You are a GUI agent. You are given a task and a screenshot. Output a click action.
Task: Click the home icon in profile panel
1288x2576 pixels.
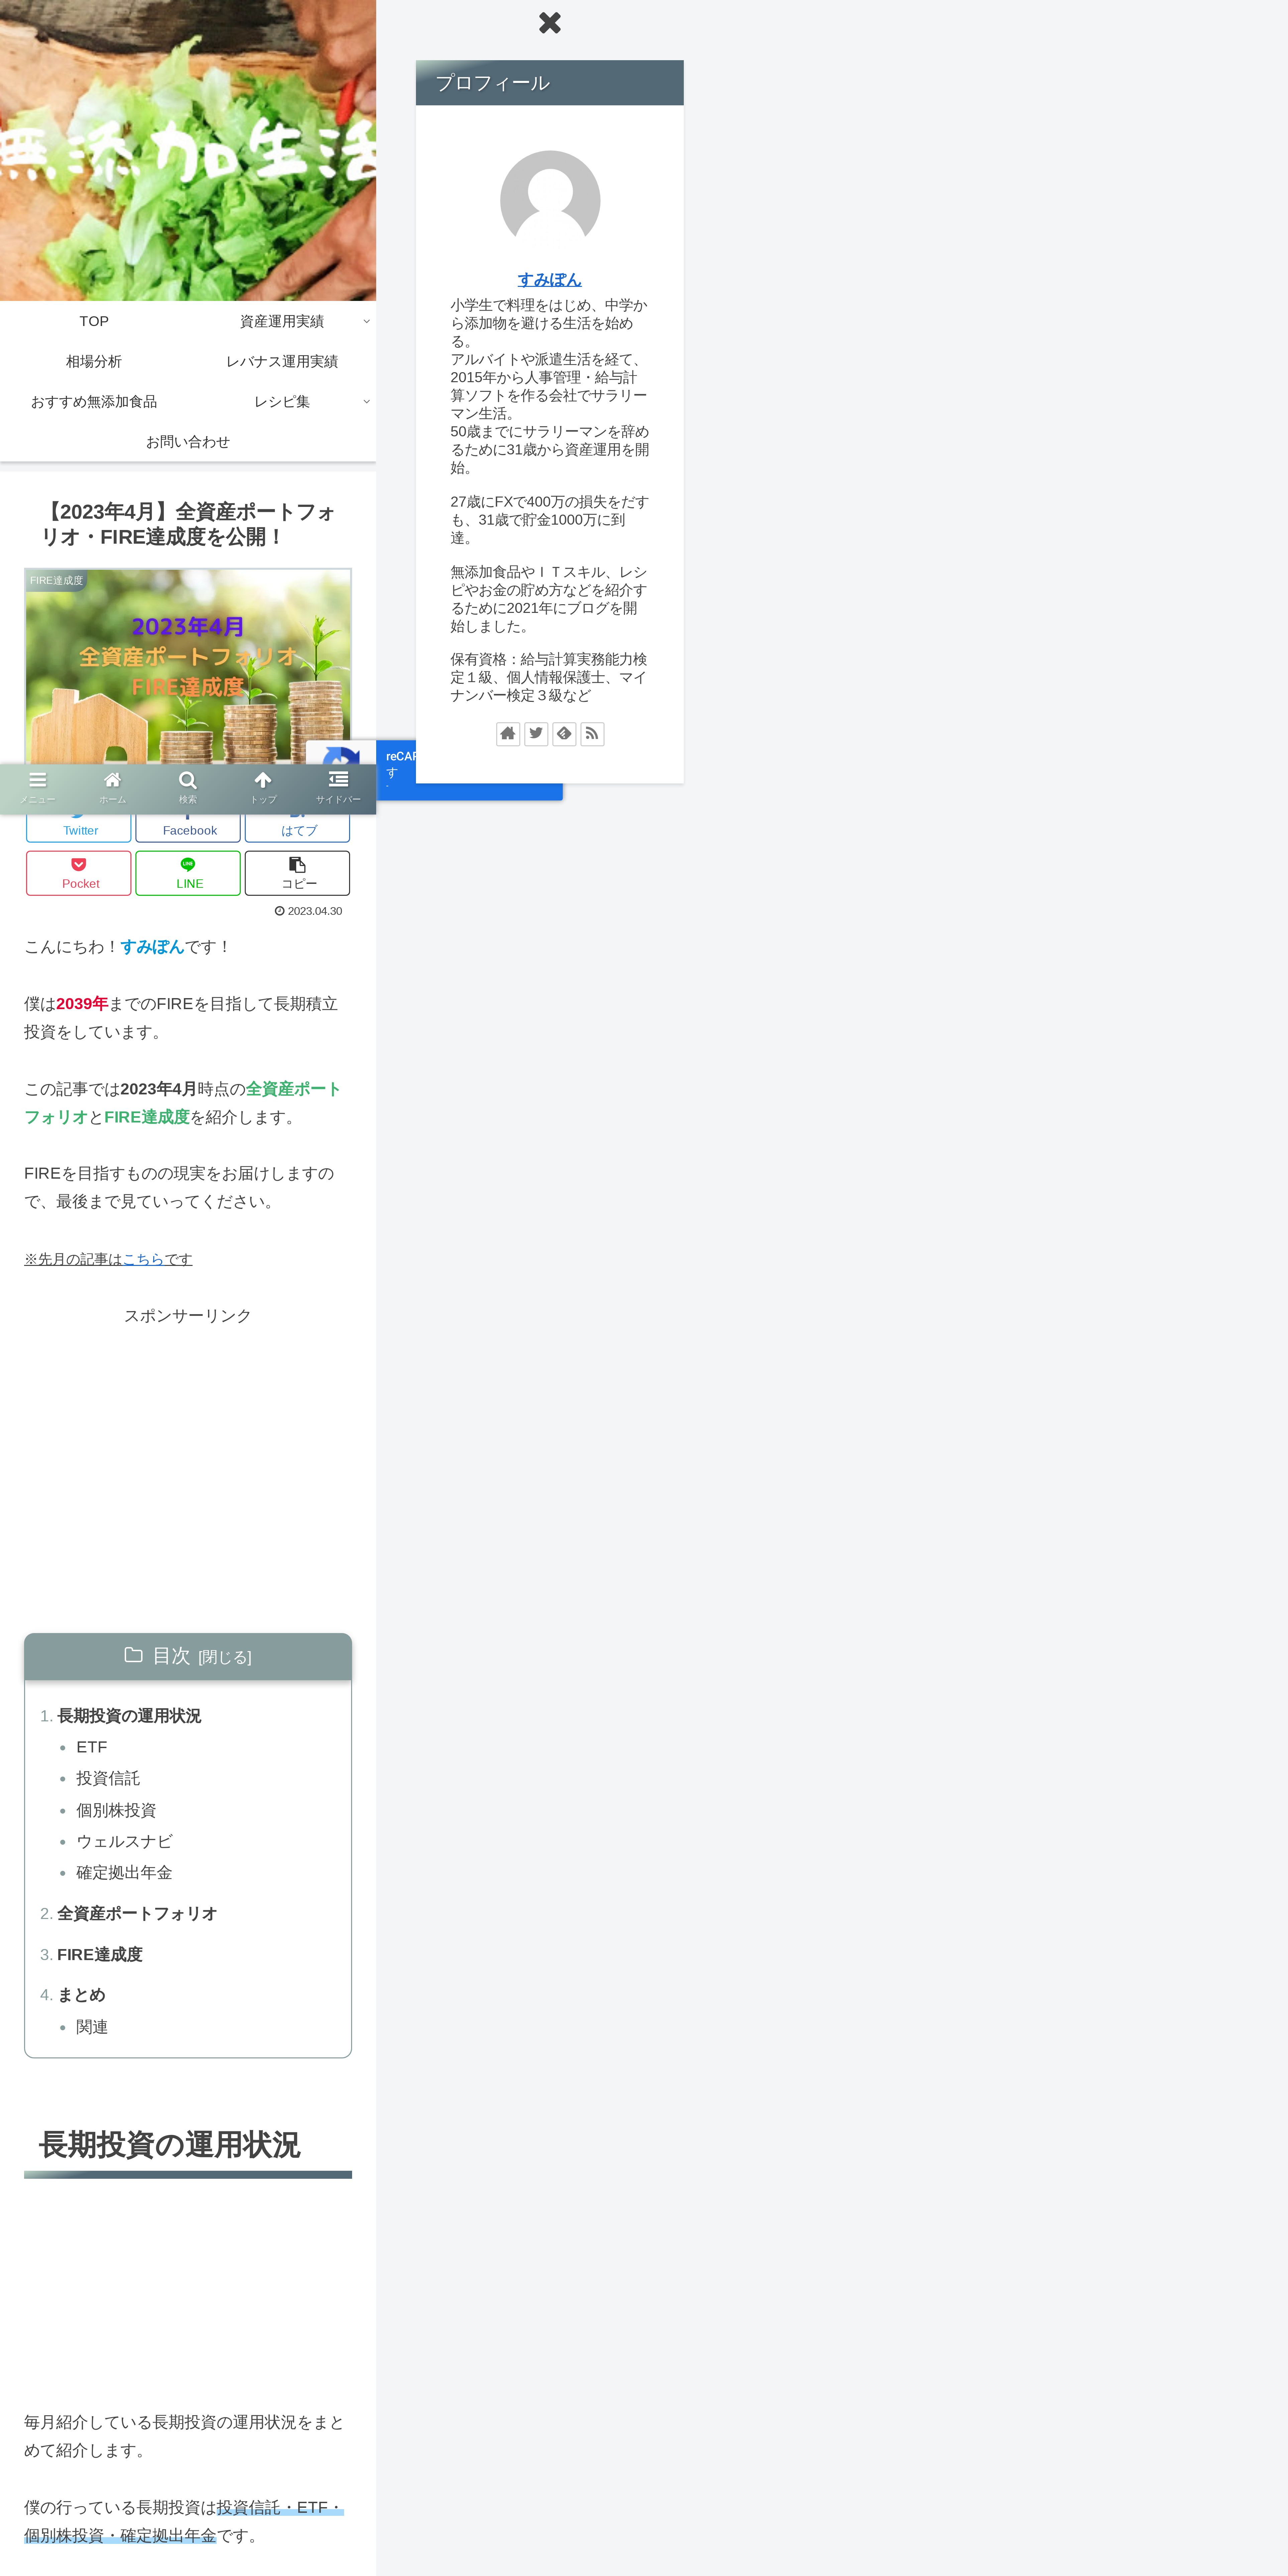[x=508, y=734]
